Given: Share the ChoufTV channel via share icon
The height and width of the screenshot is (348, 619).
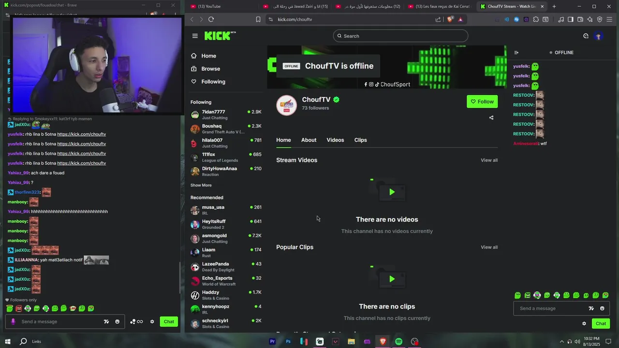Looking at the screenshot, I should (491, 117).
